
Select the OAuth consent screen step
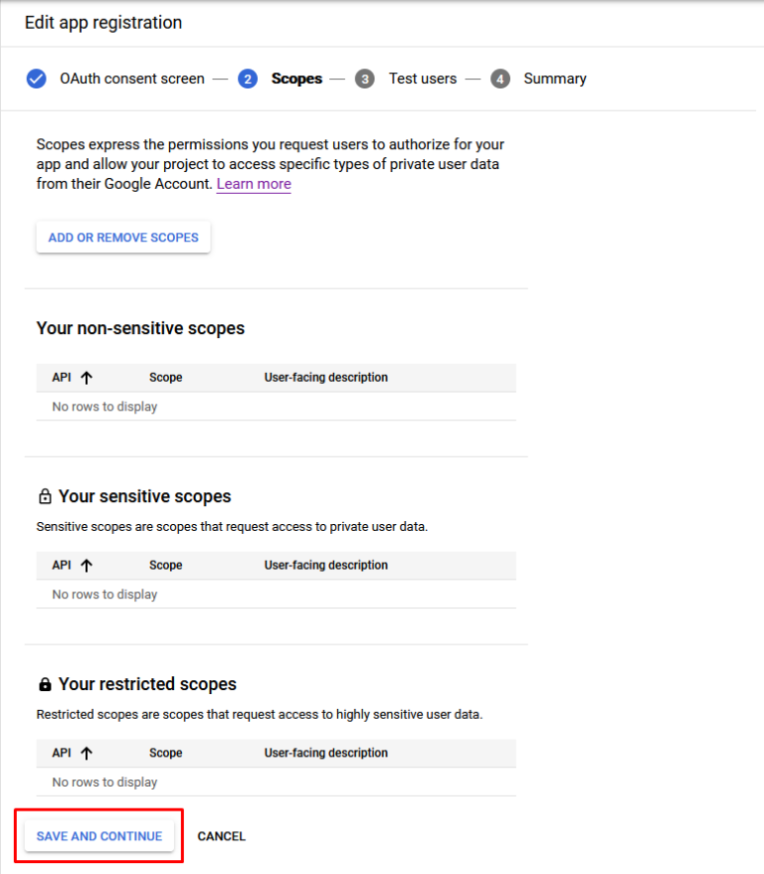[x=131, y=79]
